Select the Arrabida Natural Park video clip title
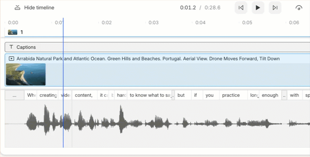 tap(148, 59)
